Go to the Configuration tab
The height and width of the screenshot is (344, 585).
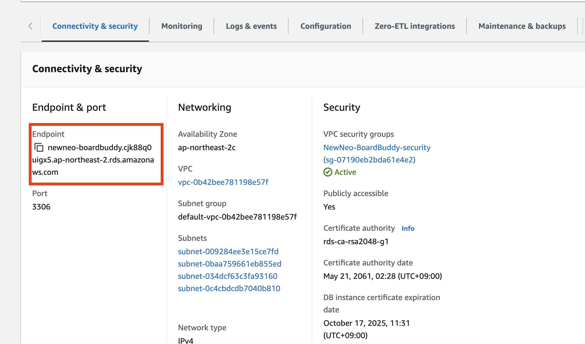coord(326,26)
